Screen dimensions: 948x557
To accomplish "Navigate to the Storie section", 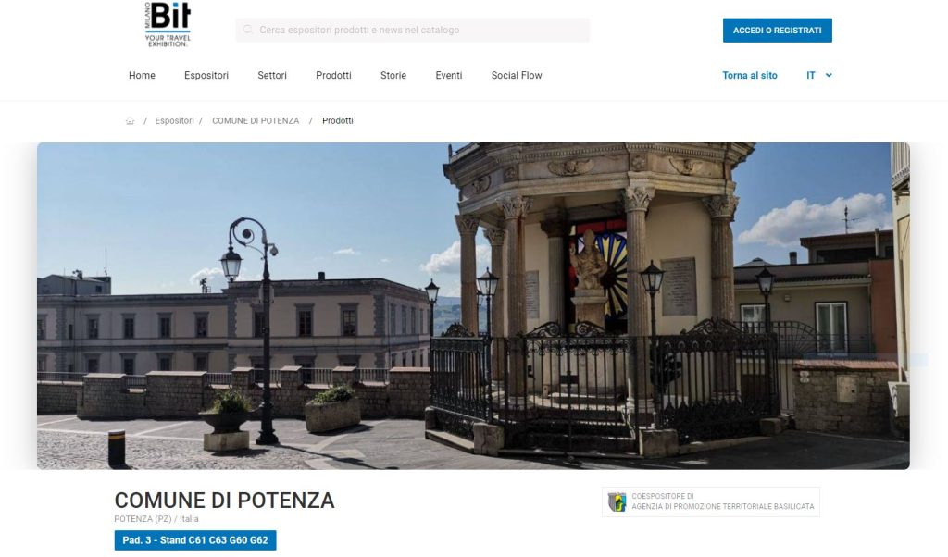I will [393, 76].
